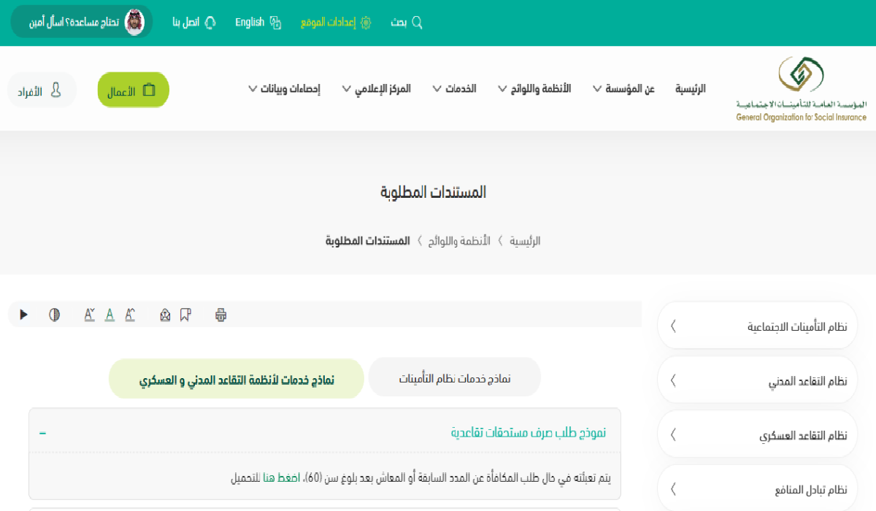Click the green الأعمال button

[133, 91]
